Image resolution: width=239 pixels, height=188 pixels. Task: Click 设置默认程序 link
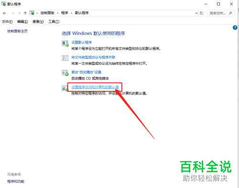82,42
